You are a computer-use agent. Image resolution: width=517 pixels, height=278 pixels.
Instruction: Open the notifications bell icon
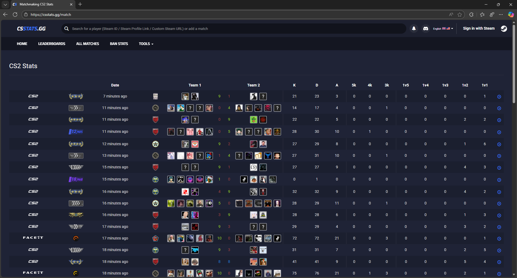pyautogui.click(x=414, y=29)
